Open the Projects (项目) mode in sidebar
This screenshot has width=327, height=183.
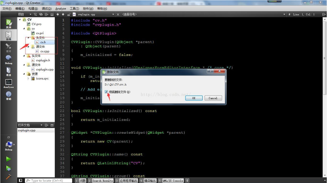[x=9, y=71]
